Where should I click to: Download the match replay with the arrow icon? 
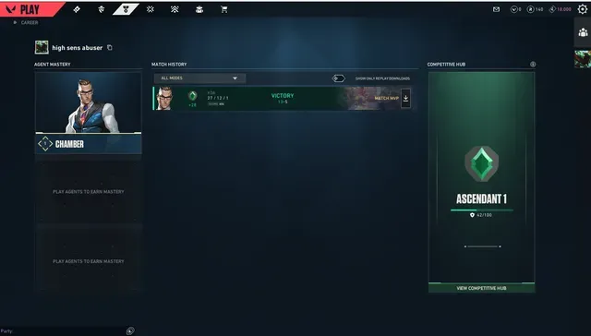click(405, 99)
